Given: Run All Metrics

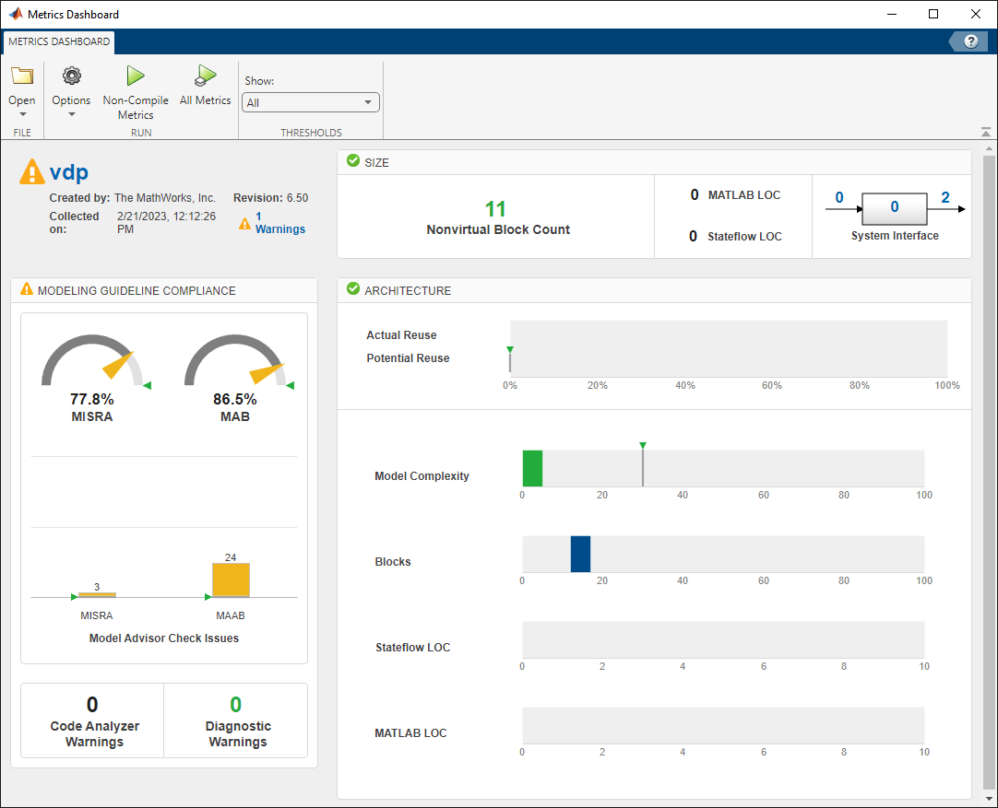Looking at the screenshot, I should tap(205, 76).
